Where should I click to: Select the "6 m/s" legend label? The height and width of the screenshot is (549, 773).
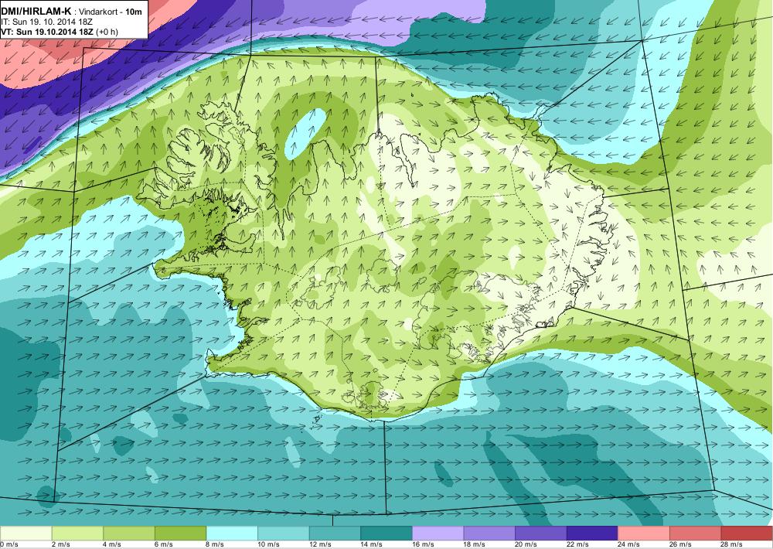point(164,544)
